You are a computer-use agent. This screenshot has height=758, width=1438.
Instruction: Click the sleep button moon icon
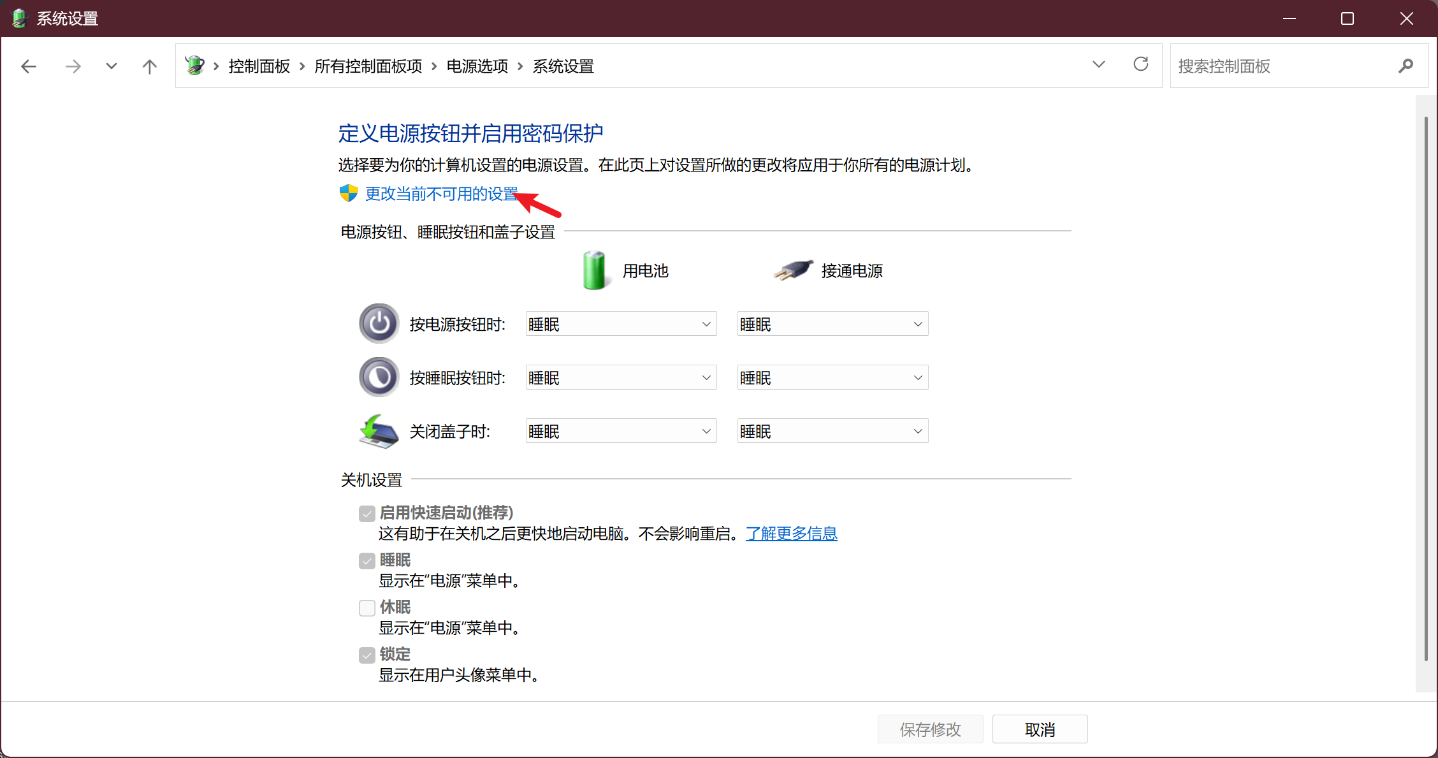379,377
